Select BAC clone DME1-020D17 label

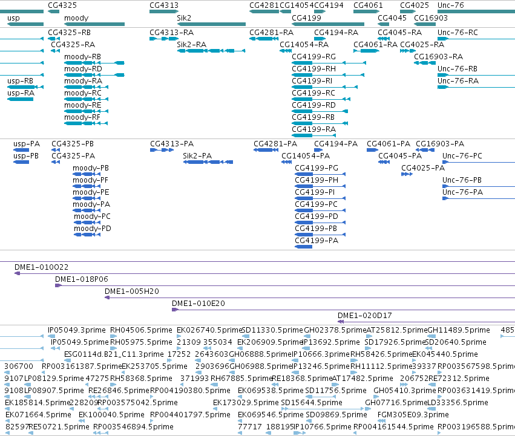[x=365, y=316]
